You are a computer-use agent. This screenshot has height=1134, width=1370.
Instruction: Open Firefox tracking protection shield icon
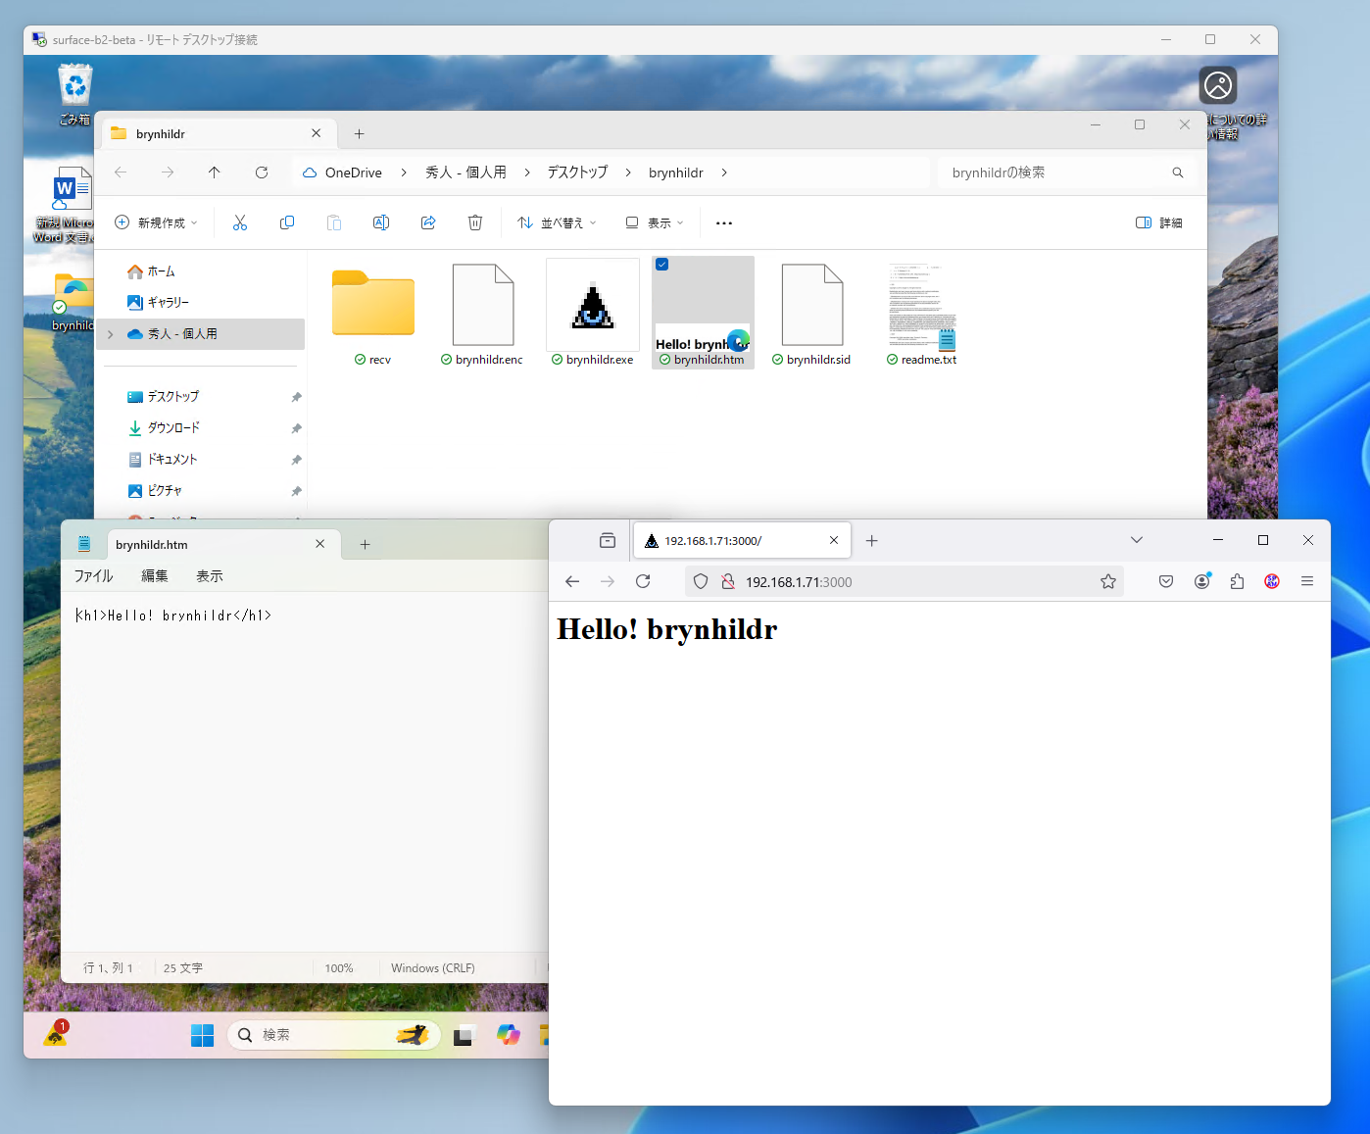coord(700,581)
